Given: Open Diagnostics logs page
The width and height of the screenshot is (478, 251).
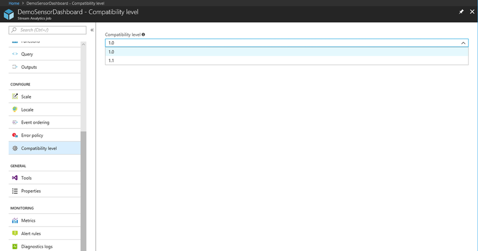Looking at the screenshot, I should [44, 246].
